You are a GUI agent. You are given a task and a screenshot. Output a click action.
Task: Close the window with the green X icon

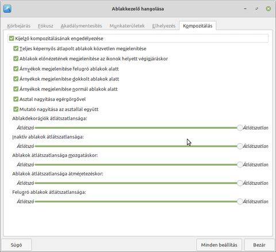tap(269, 9)
